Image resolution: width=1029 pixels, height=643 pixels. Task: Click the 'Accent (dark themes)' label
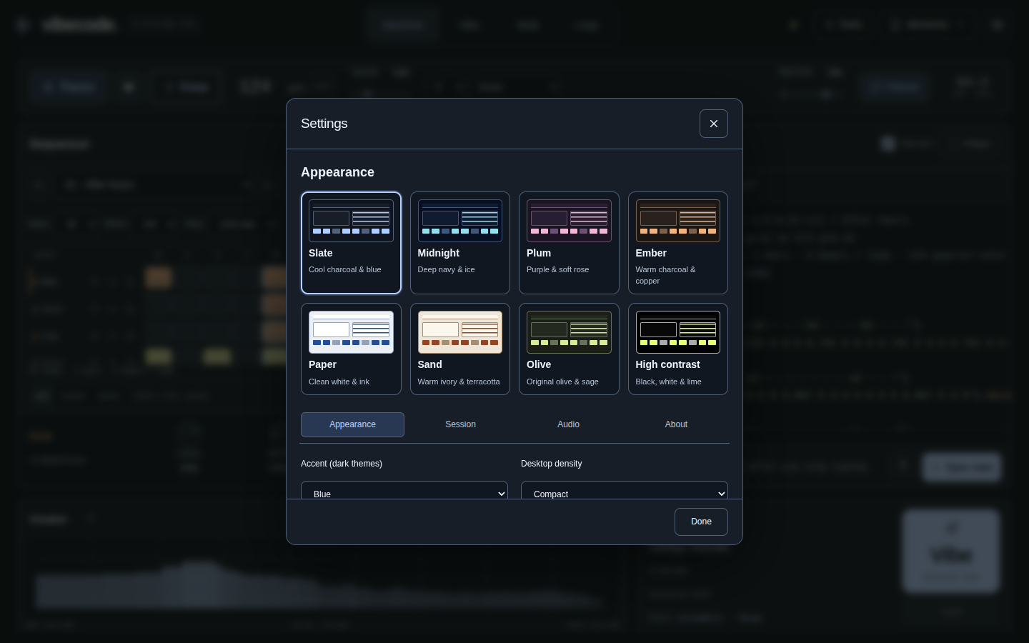point(342,464)
